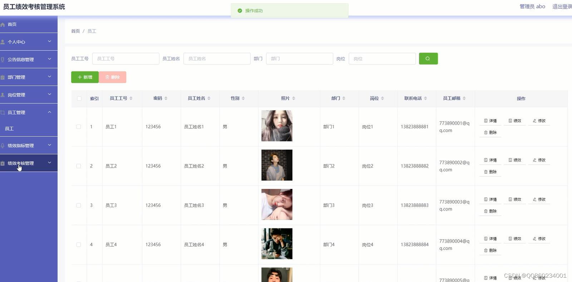This screenshot has height=282, width=572.
Task: Expand the 公告信息管理 menu chevron
Action: point(50,59)
